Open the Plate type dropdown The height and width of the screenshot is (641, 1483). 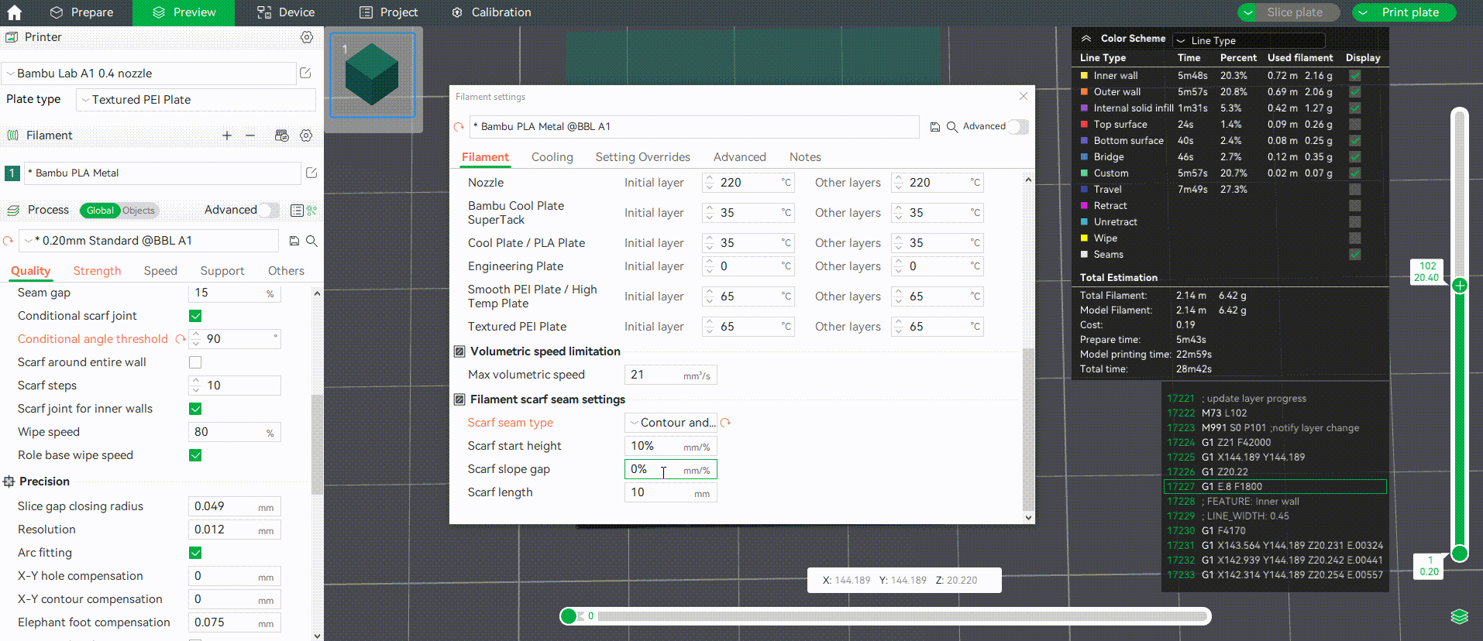195,100
